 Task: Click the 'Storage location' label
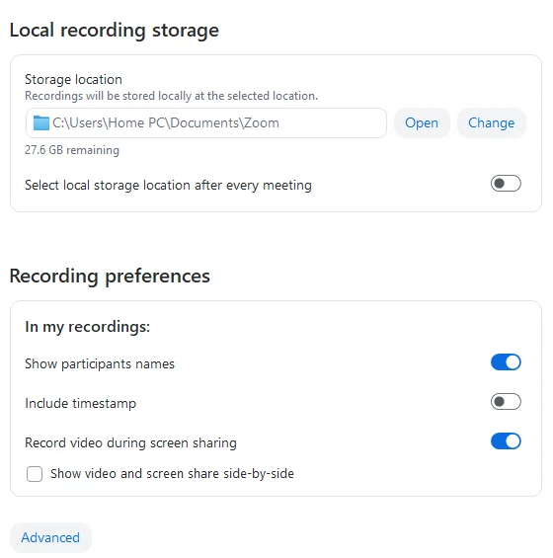click(x=73, y=79)
